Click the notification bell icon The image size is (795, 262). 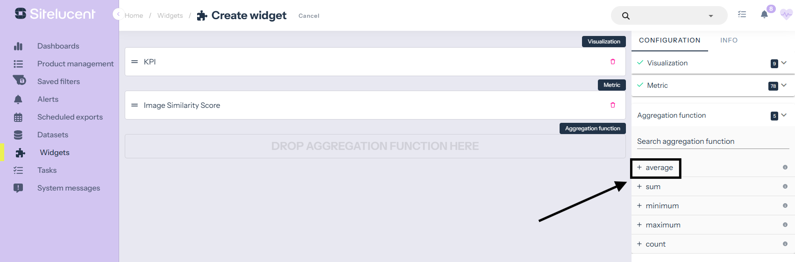tap(764, 14)
